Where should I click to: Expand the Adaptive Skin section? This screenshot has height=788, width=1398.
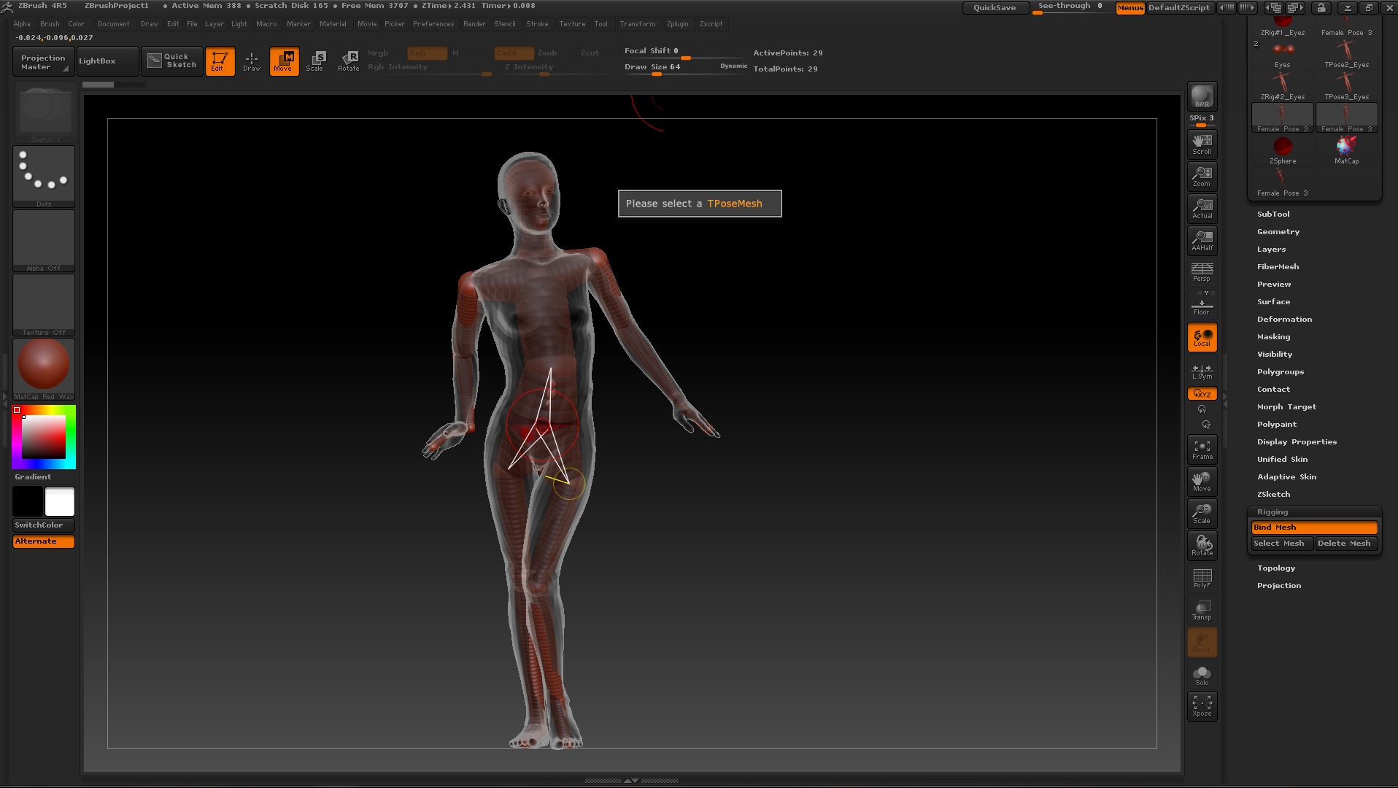(x=1286, y=477)
